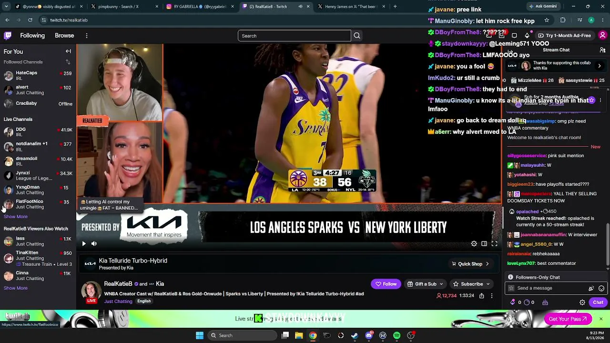Open the Browse tab
The width and height of the screenshot is (610, 343).
pyautogui.click(x=64, y=36)
